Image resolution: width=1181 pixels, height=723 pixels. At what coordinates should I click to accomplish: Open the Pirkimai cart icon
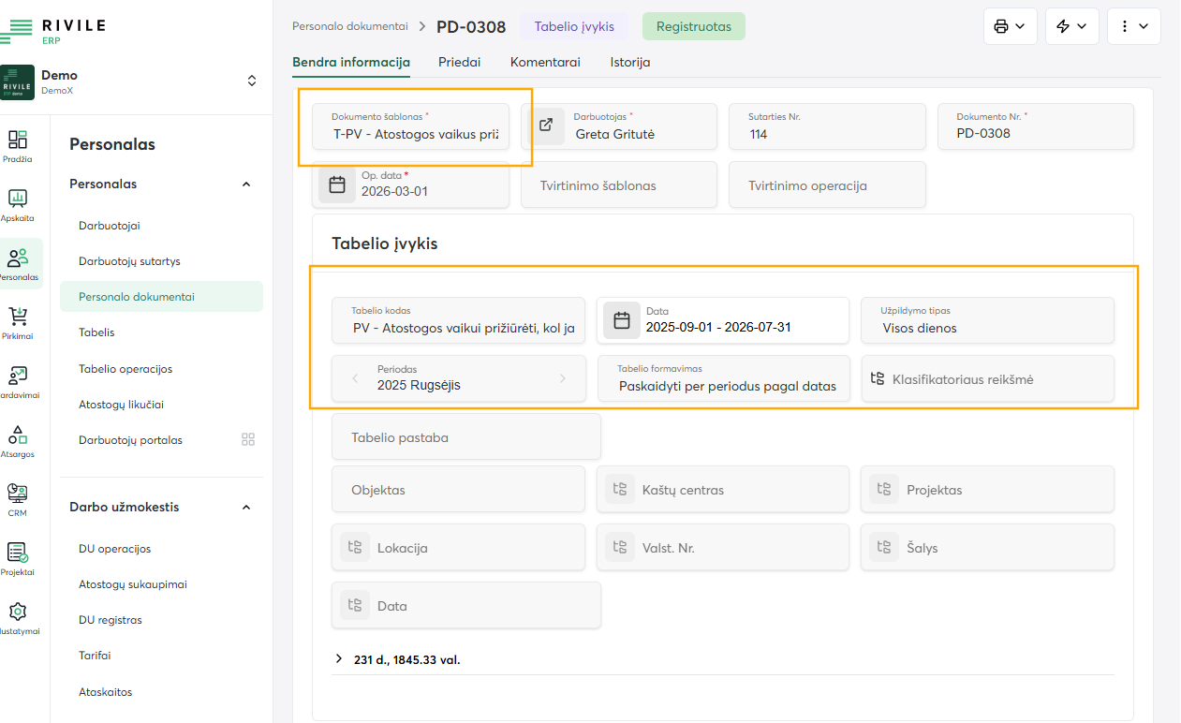18,317
